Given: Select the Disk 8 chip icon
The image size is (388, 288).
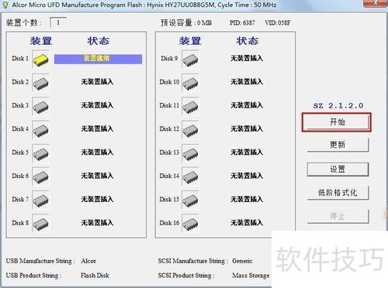Looking at the screenshot, I should point(40,224).
